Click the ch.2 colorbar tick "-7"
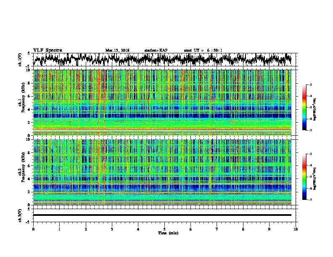The width and height of the screenshot is (333, 257). point(310,199)
